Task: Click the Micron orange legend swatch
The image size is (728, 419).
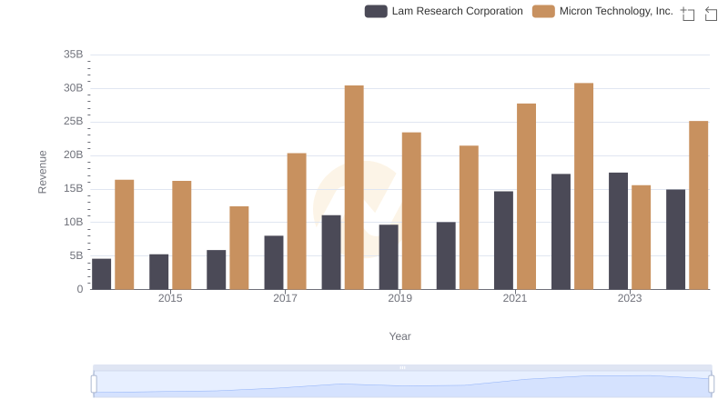Action: point(543,11)
